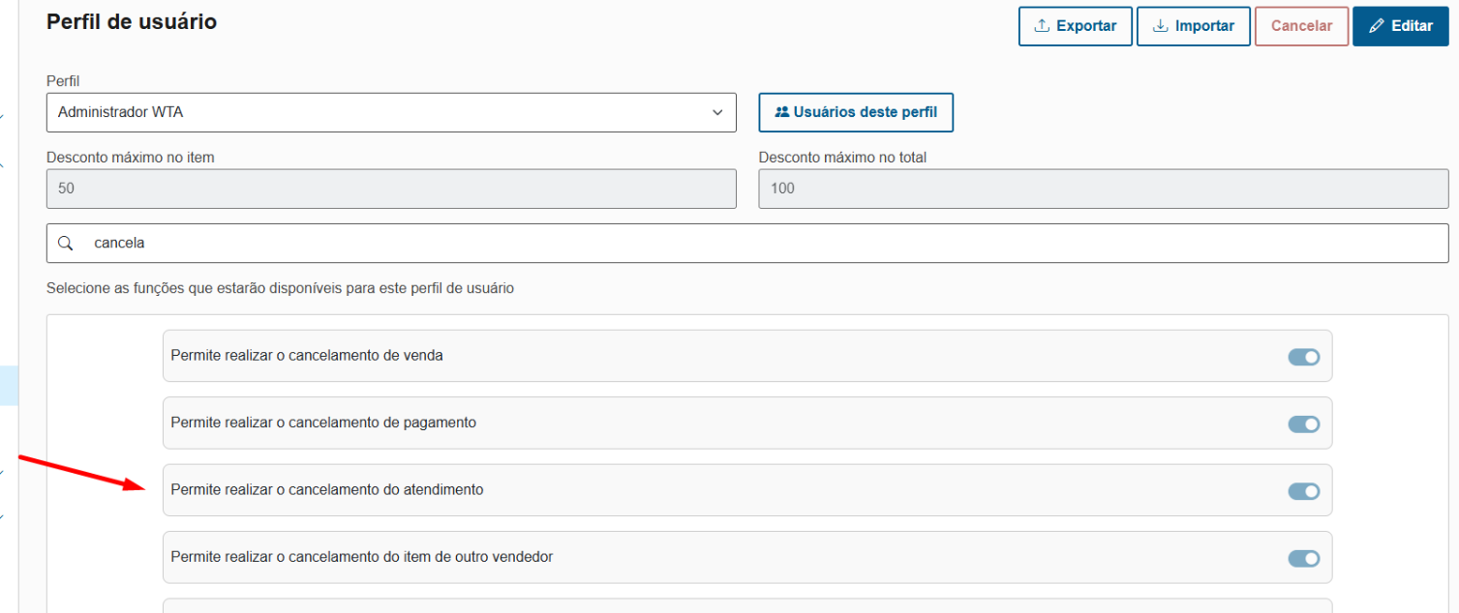Click the people icon for profile users
Viewport: 1459px width, 613px height.
pos(782,112)
